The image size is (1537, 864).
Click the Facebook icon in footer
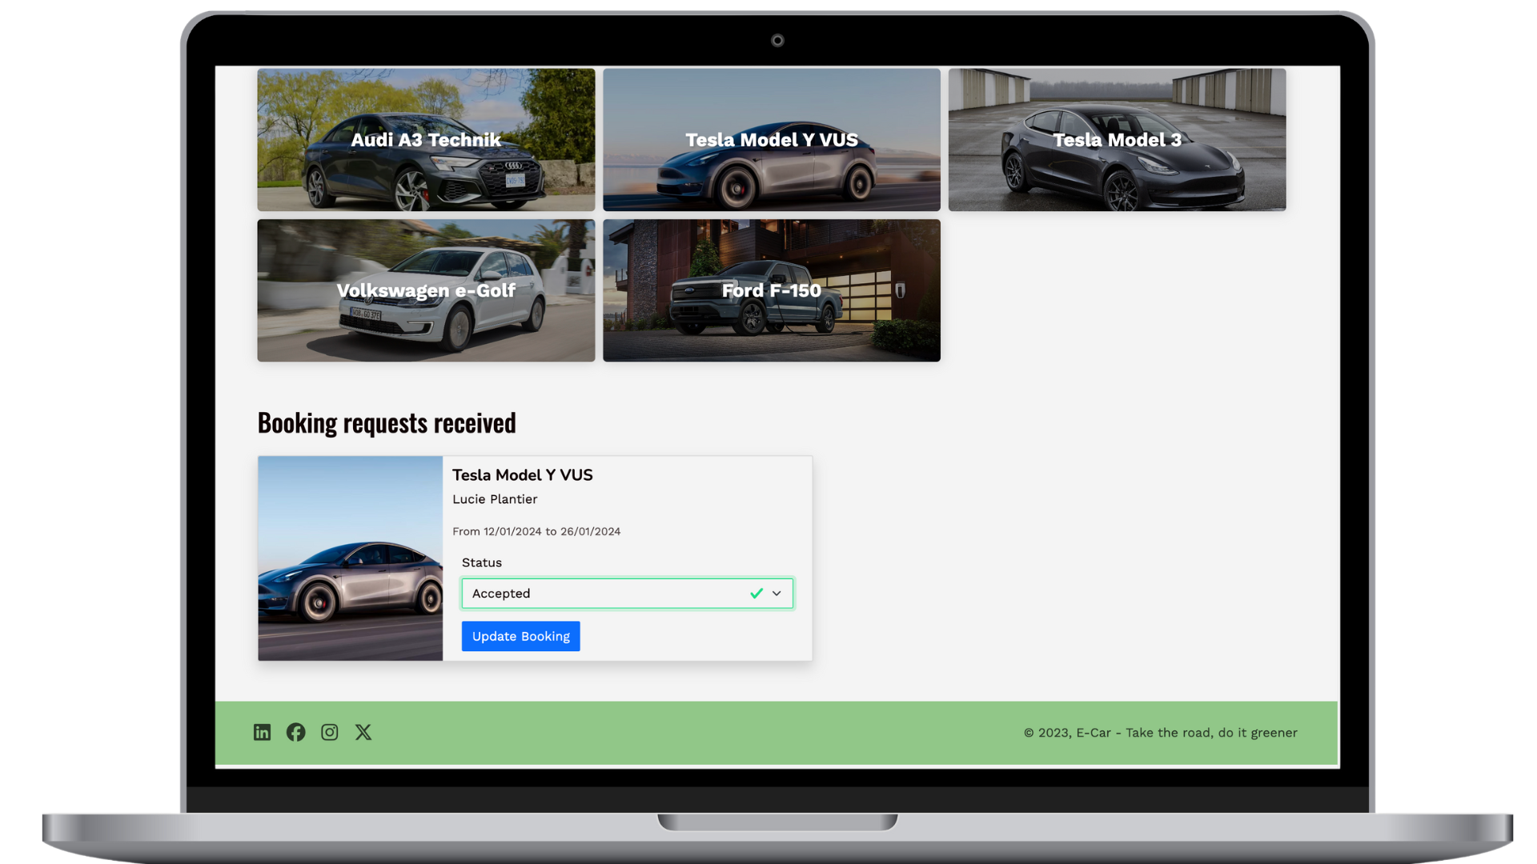click(295, 732)
